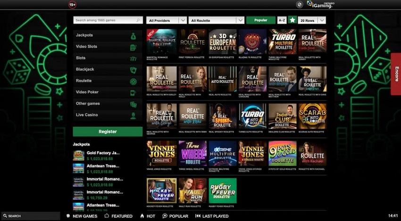Image resolution: width=401 pixels, height=221 pixels.
Task: Open Real Spooky Roulette game
Action: [x=223, y=116]
